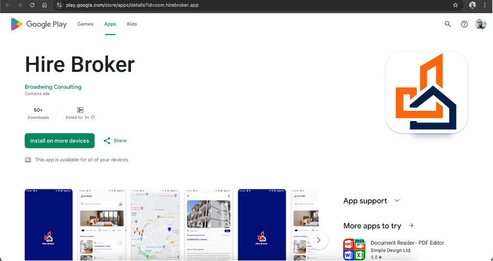Click Install on more devices button
Viewport: 493px width, 261px height.
pyautogui.click(x=60, y=141)
